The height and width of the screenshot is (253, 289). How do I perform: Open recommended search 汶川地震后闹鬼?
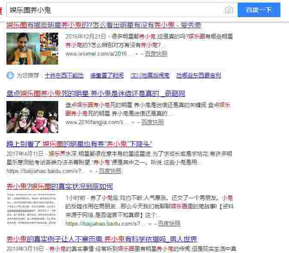[x=150, y=75]
